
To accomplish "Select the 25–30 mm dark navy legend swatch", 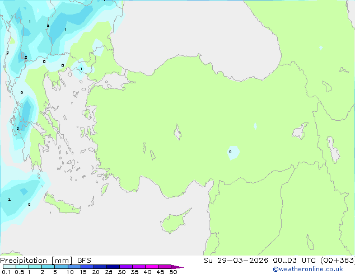I will click(113, 267).
